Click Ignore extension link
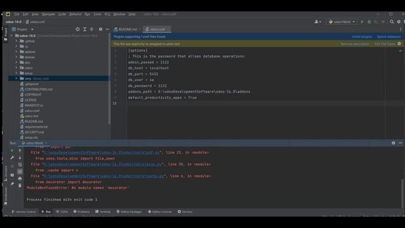405x228 pixels. (x=389, y=37)
